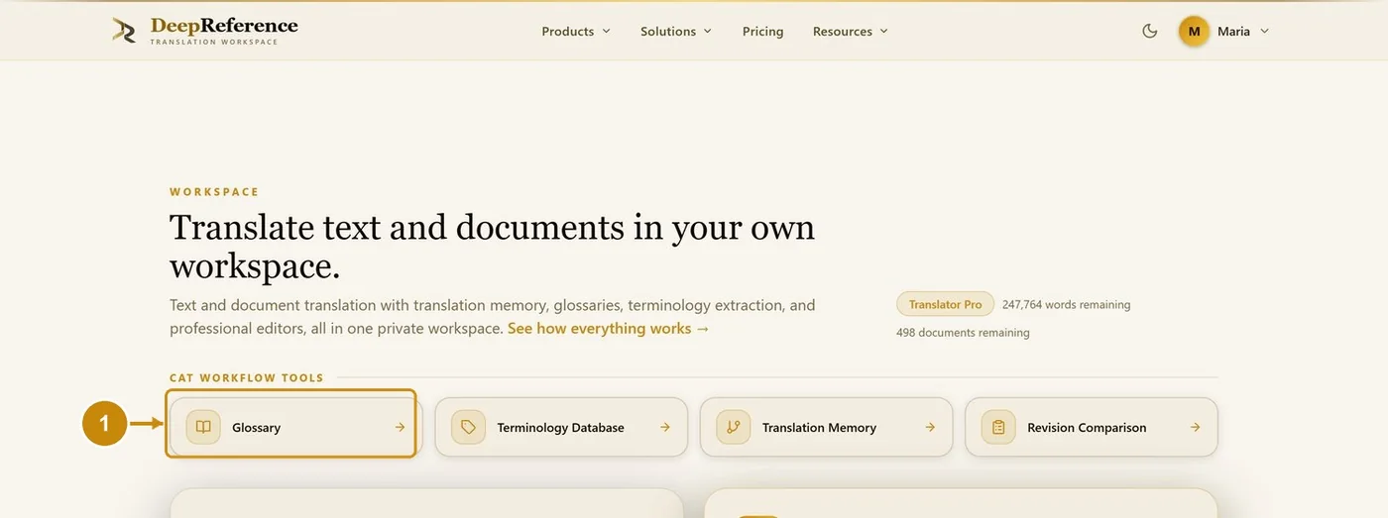Expand the Products menu
Viewport: 1388px width, 518px height.
[576, 31]
